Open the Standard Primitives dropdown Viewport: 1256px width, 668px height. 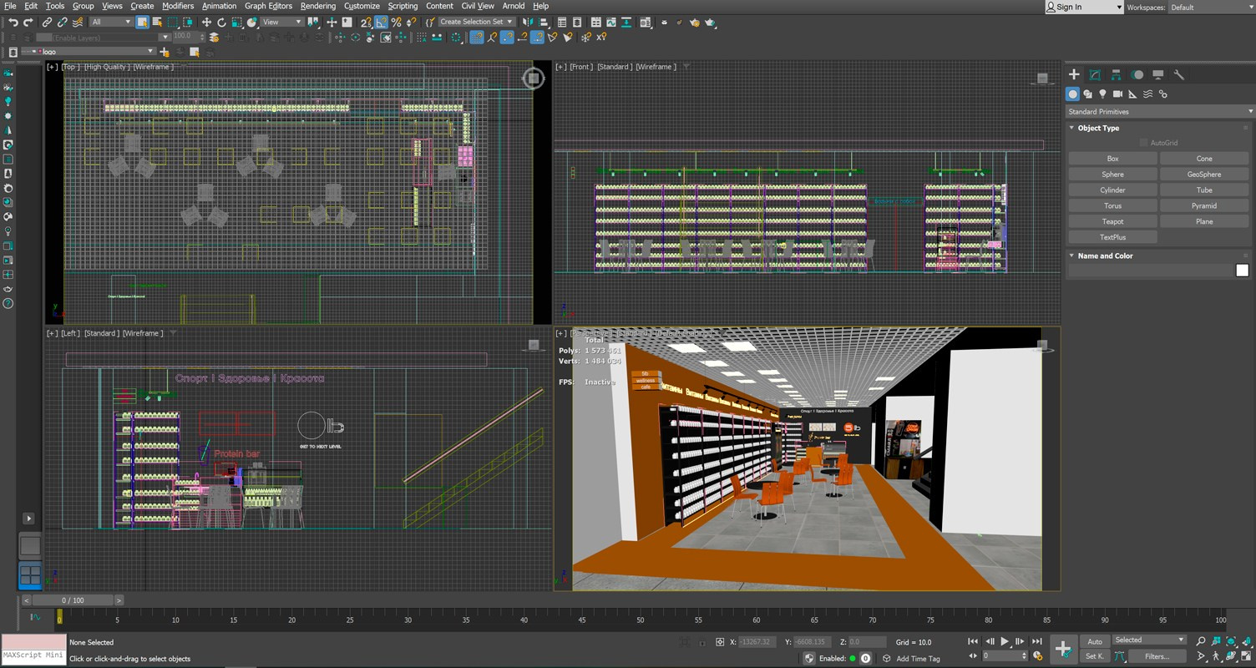coord(1159,111)
